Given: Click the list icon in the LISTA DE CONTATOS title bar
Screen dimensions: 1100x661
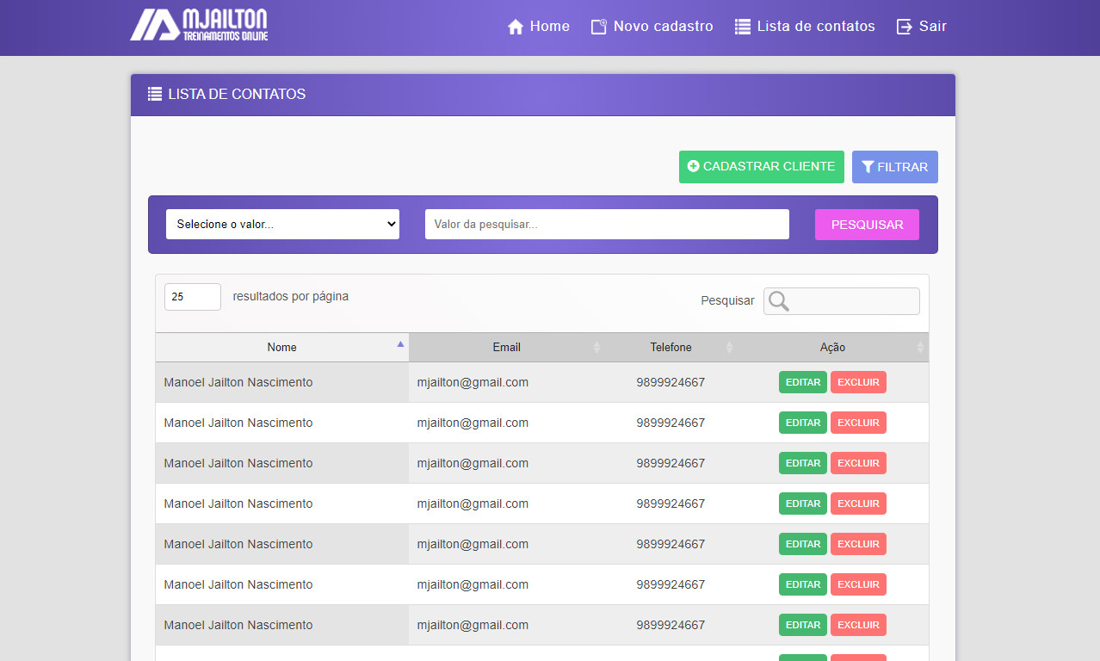Looking at the screenshot, I should click(x=155, y=94).
